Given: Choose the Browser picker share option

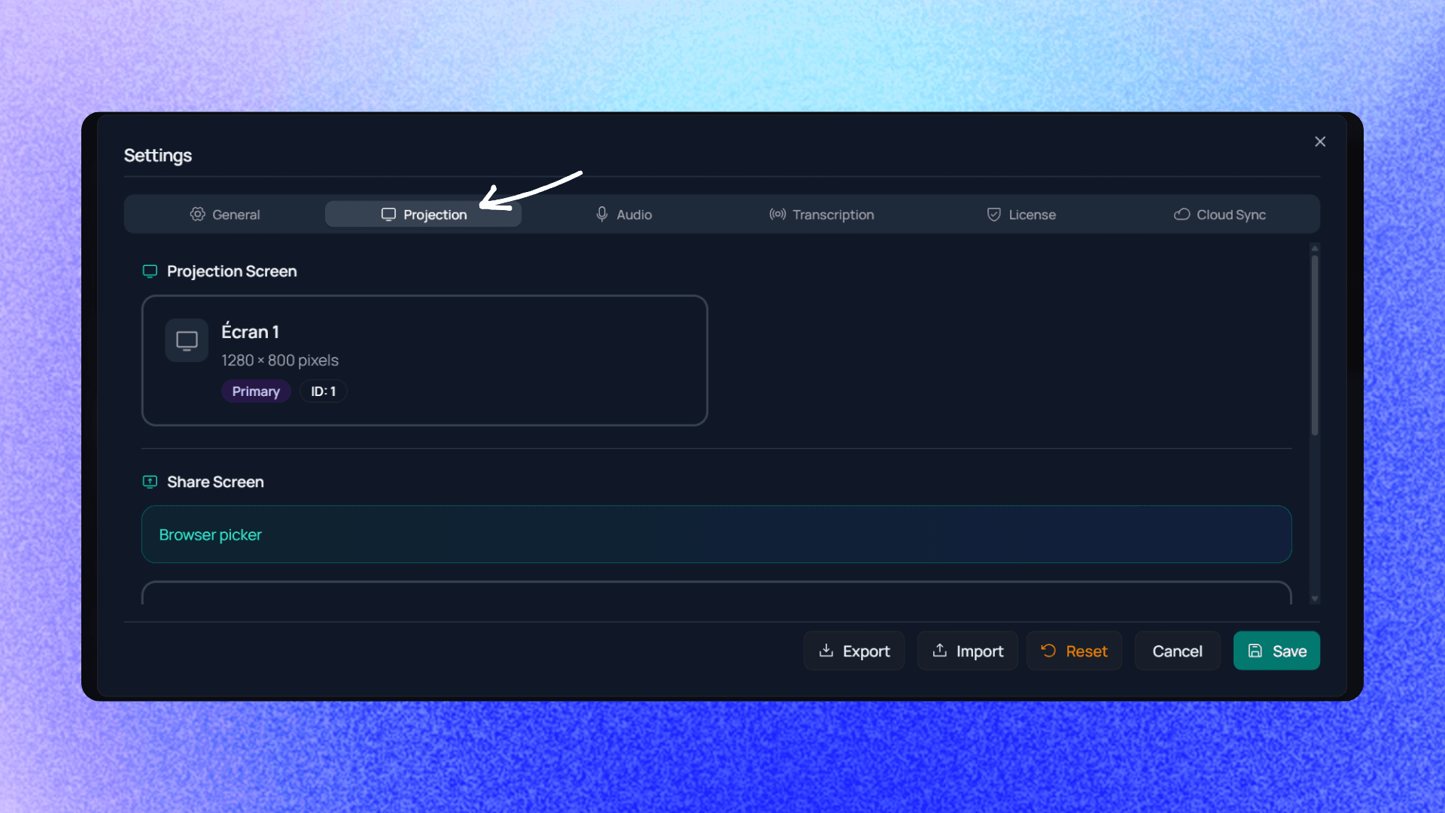Looking at the screenshot, I should pos(716,534).
